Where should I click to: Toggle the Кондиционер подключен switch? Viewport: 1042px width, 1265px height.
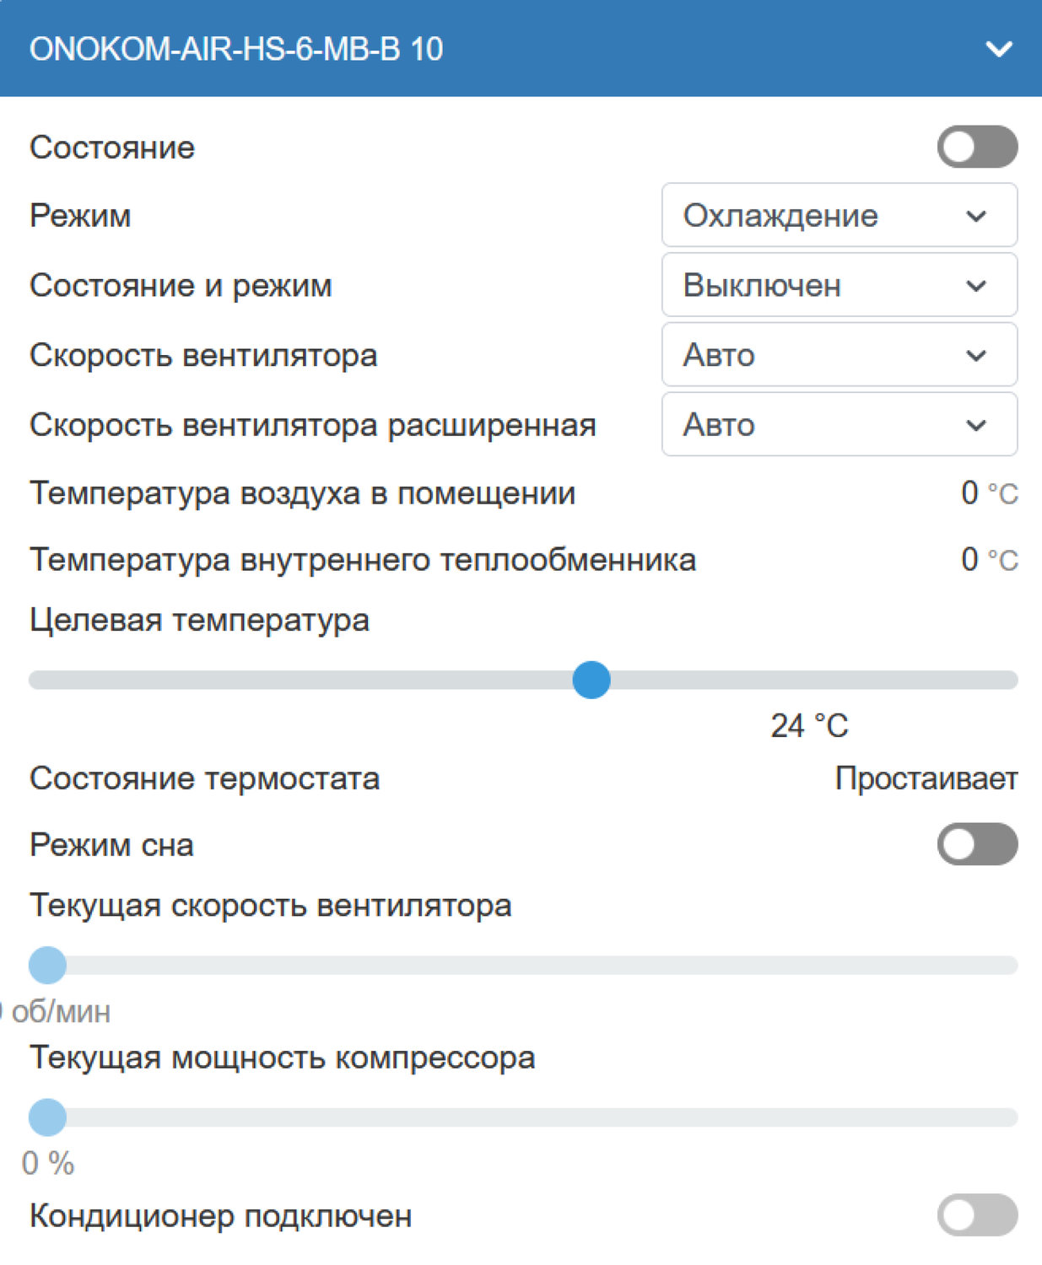tap(977, 1215)
